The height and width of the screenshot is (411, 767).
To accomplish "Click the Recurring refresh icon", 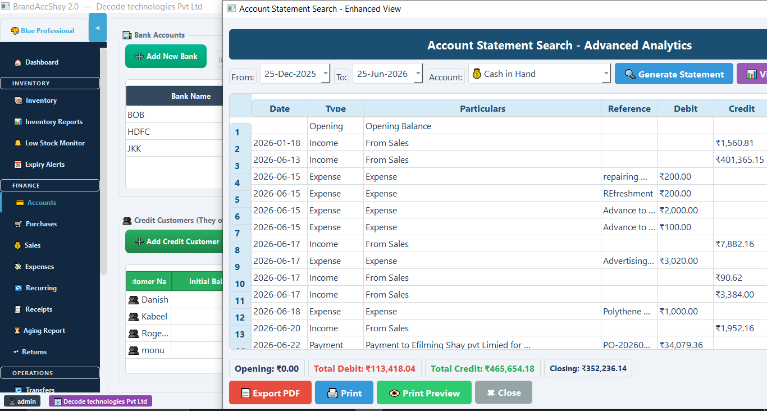I will coord(19,288).
